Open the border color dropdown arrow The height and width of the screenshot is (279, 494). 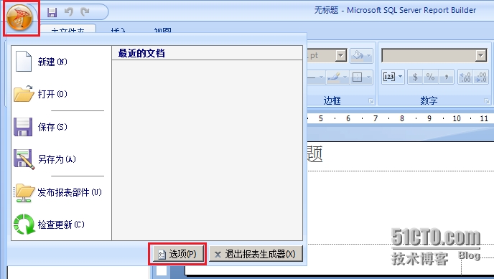tap(345, 77)
